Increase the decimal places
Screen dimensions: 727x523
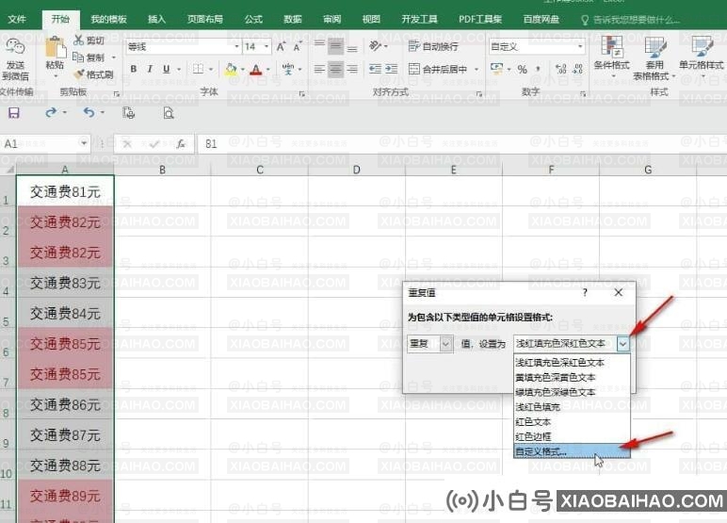coord(561,69)
